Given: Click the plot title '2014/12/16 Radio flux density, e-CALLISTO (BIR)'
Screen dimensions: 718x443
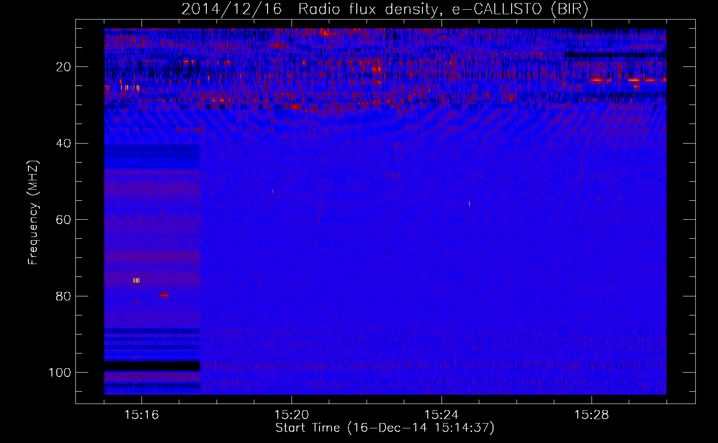Looking at the screenshot, I should click(385, 9).
